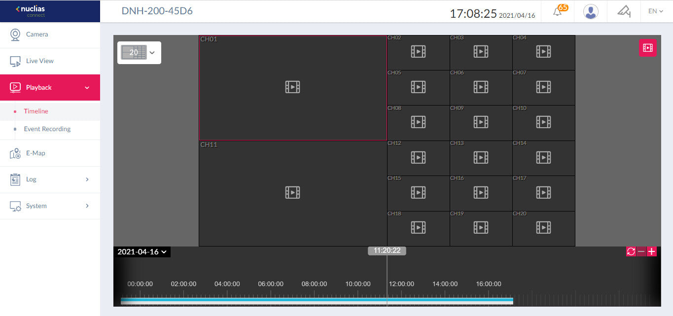Click the setup wizard icon in header
This screenshot has height=316, width=673.
(624, 11)
